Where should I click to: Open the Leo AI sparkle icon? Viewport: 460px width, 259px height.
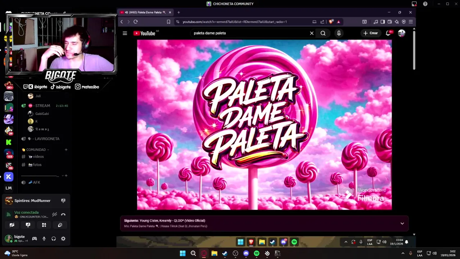[x=397, y=22]
